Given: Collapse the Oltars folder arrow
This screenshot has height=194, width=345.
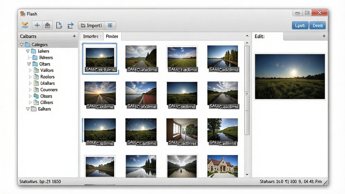Looking at the screenshot, I should click(29, 64).
